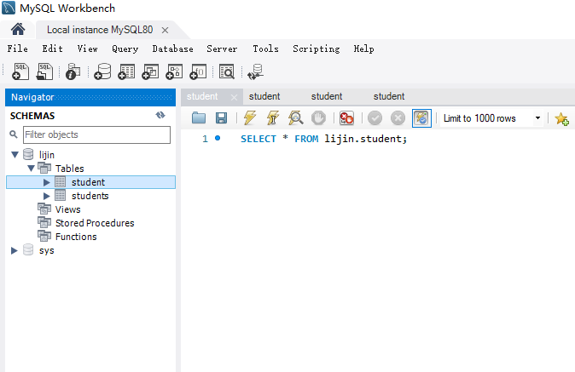Open the View menu
Image resolution: width=575 pixels, height=372 pixels.
point(87,49)
